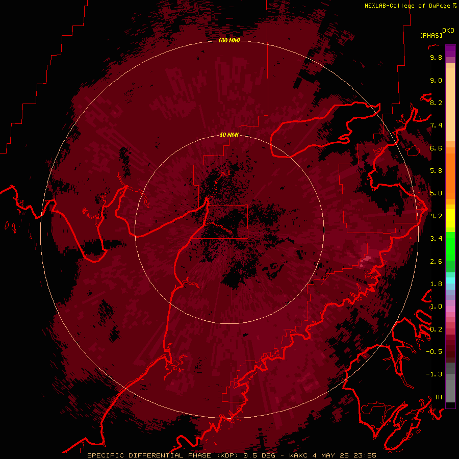This screenshot has height=459, width=459.
Task: Click the 1.0 value on the color scale
Action: point(436,306)
